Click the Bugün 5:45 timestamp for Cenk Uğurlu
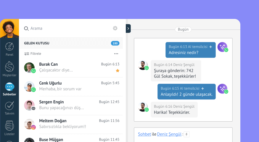259x142 pixels. [110, 83]
